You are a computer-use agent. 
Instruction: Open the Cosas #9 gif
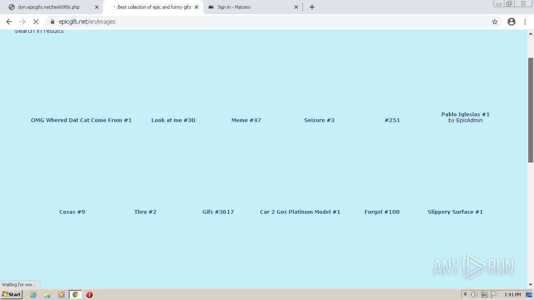[x=72, y=212]
